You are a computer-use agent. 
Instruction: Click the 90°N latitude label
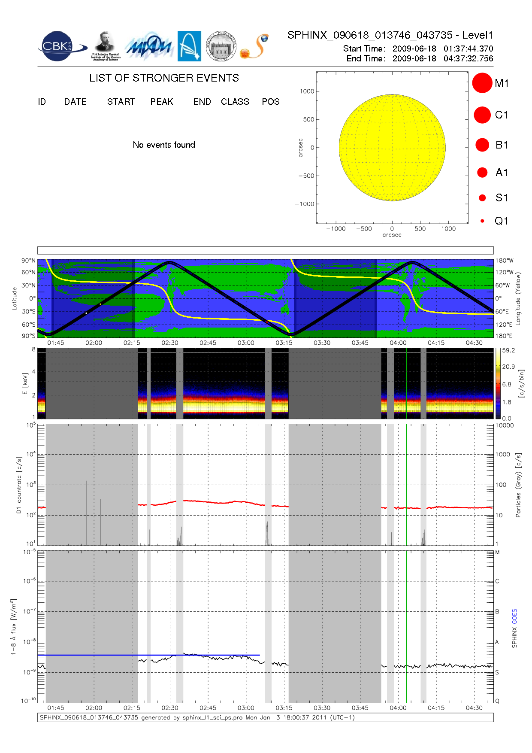28,261
